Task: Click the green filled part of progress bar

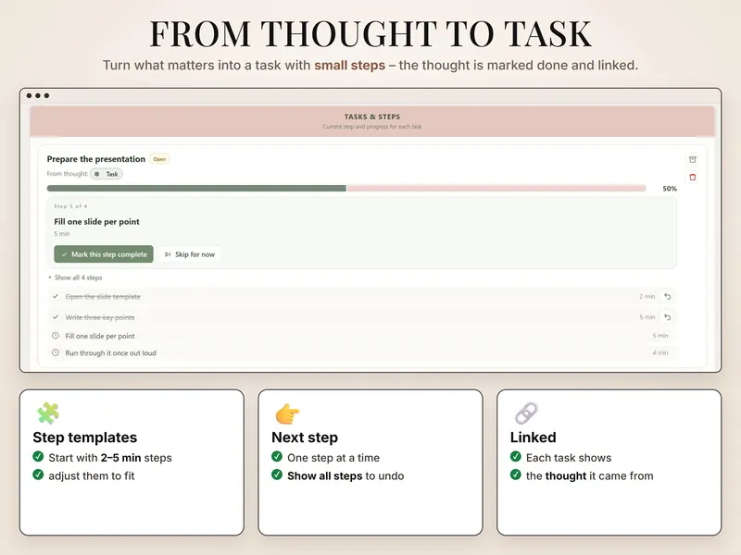Action: coord(196,189)
